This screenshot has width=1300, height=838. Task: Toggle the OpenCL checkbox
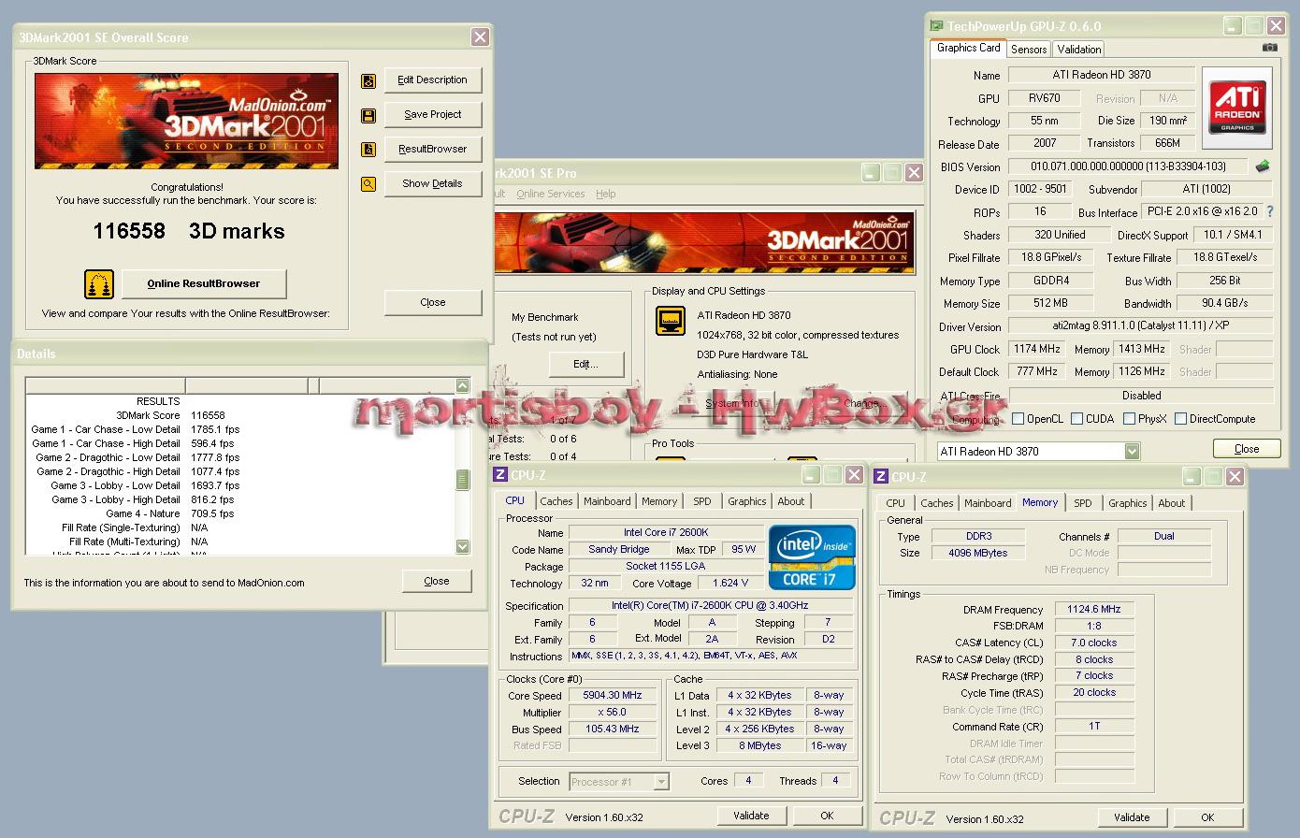1018,419
